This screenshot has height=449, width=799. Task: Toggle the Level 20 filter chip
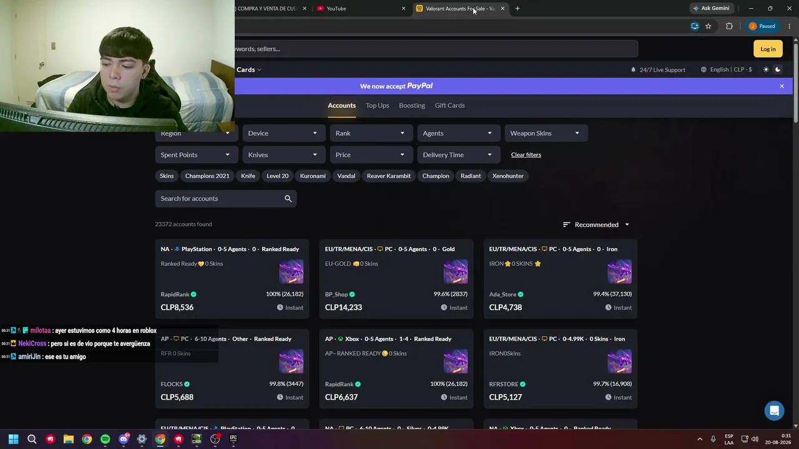click(278, 176)
